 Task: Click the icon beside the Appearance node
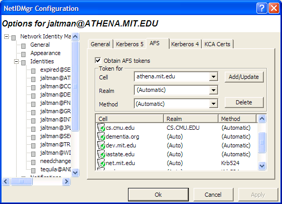(x=23, y=54)
